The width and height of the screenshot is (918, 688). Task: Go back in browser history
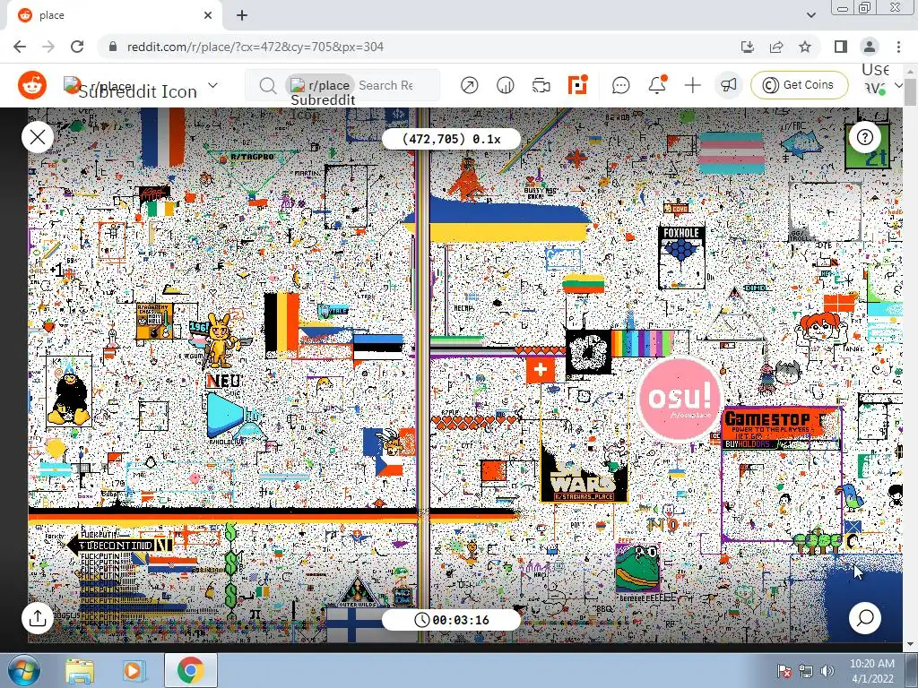[20, 47]
